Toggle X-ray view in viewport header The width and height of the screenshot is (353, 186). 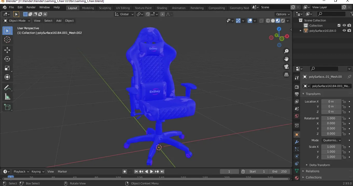[x=262, y=21]
